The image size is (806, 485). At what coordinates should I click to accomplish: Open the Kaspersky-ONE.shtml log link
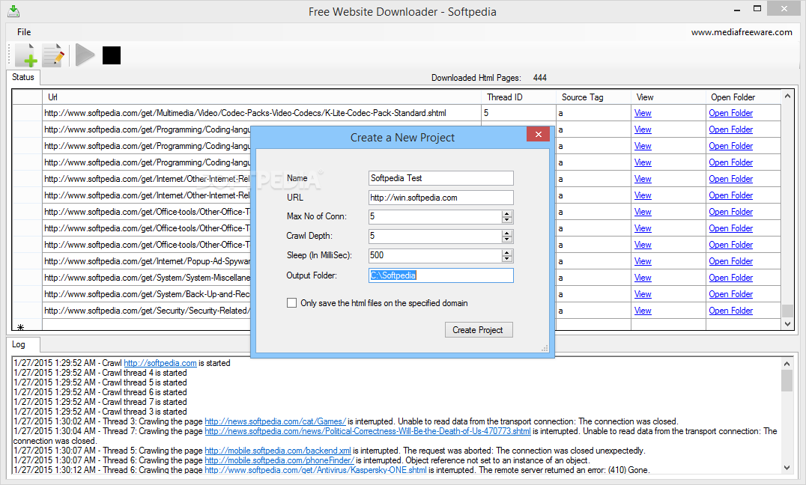[x=315, y=469]
